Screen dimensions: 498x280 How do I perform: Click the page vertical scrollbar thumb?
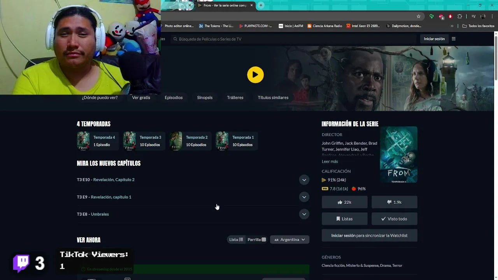click(x=496, y=58)
